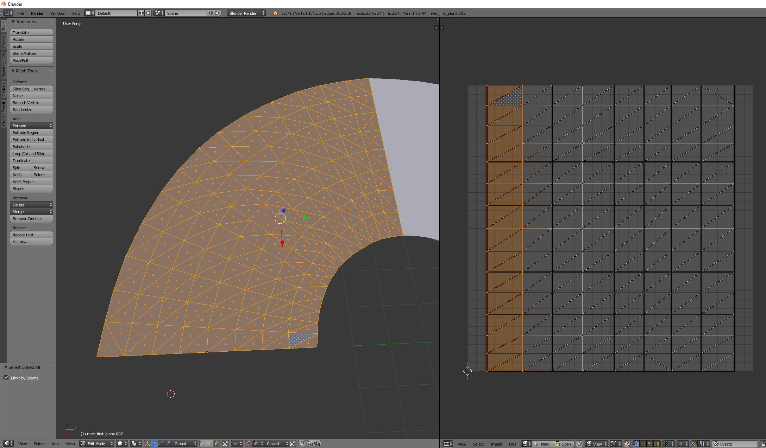The height and width of the screenshot is (448, 766).
Task: Toggle limit selection to visible icon
Action: 226,443
